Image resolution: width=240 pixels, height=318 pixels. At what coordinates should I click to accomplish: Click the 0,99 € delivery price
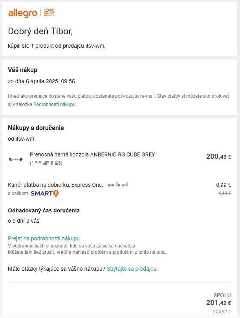[223, 184]
